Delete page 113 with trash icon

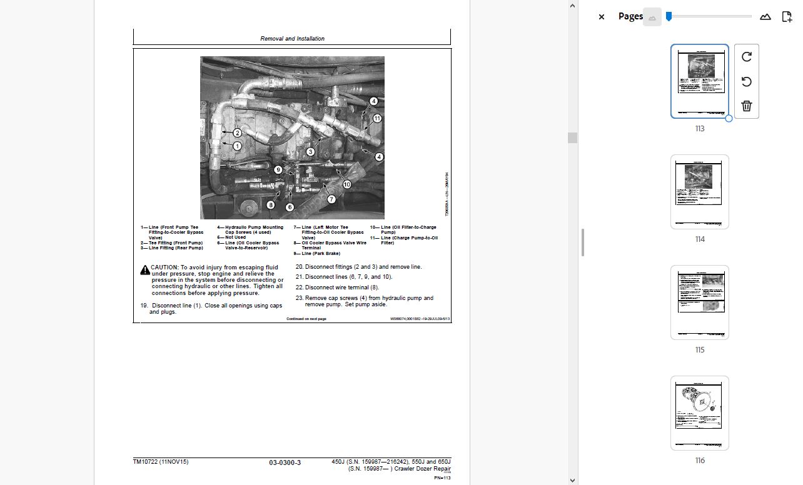point(746,106)
